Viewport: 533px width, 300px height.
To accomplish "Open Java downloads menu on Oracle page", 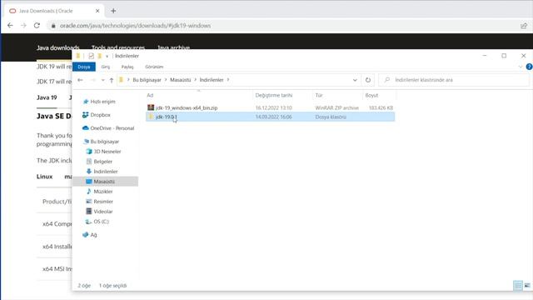I will click(57, 47).
